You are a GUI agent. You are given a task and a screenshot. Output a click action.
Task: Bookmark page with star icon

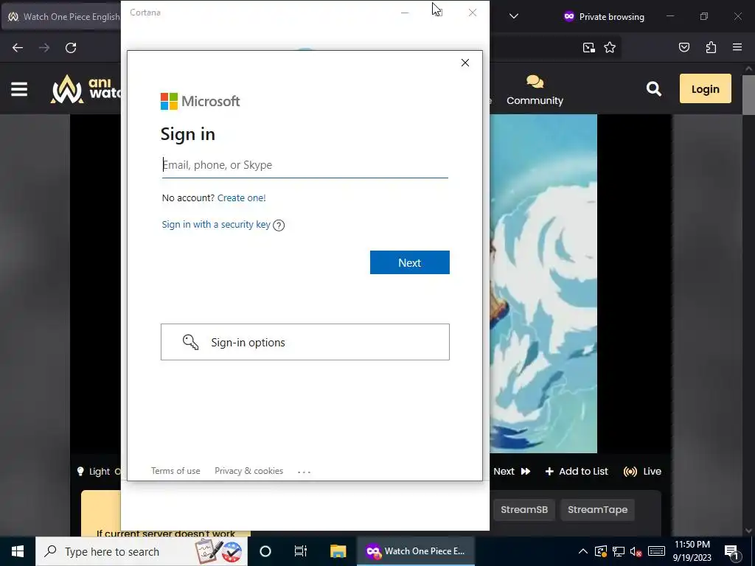[610, 47]
